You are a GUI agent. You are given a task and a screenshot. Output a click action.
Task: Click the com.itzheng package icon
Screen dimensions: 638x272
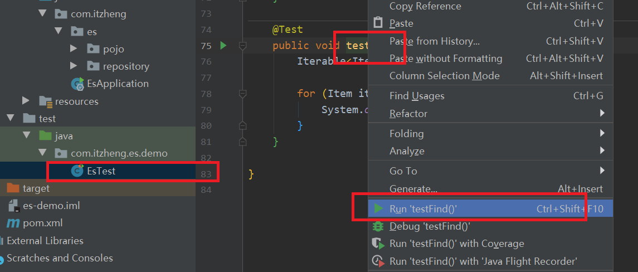tap(61, 14)
